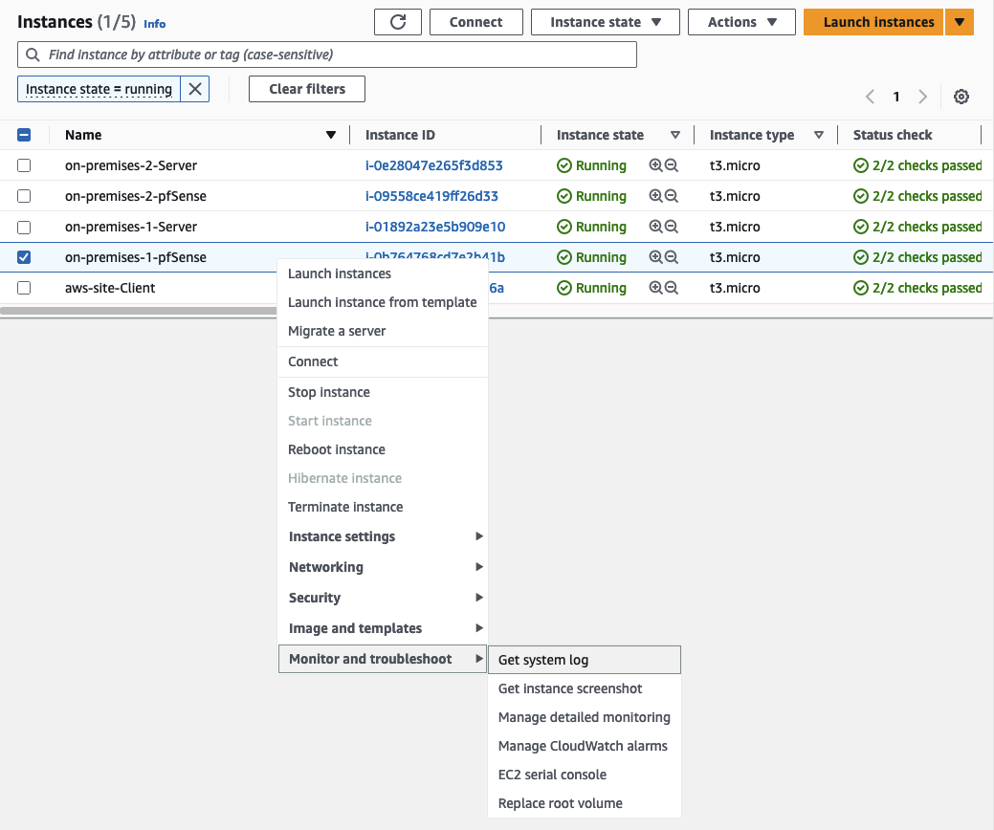Click zoom in icon on aws-site-Client row
Screen dimensions: 994x830
pos(655,288)
